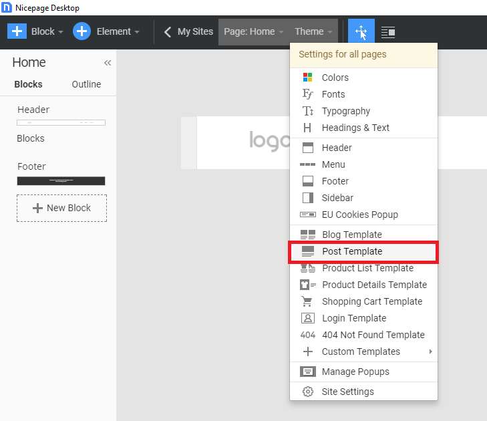Open Site Settings entry
The width and height of the screenshot is (487, 421).
point(363,392)
